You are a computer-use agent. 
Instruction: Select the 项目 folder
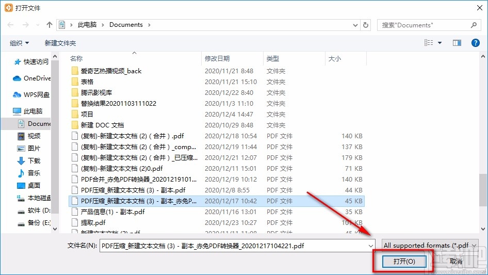coord(216,115)
